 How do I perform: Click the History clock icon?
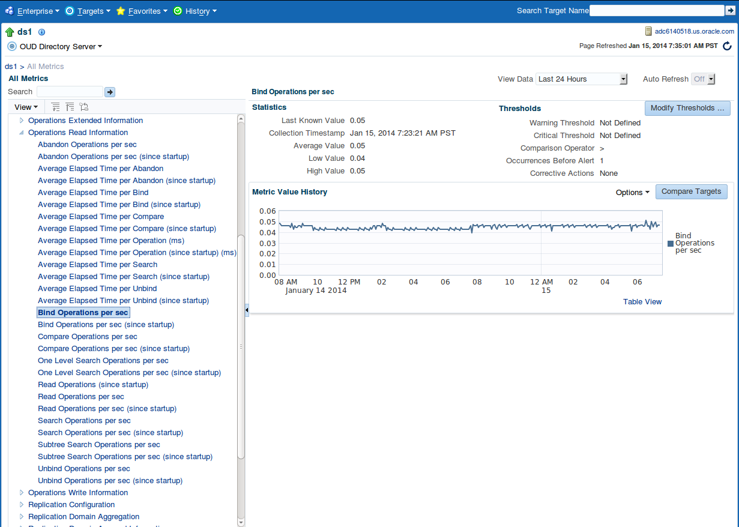(x=176, y=11)
